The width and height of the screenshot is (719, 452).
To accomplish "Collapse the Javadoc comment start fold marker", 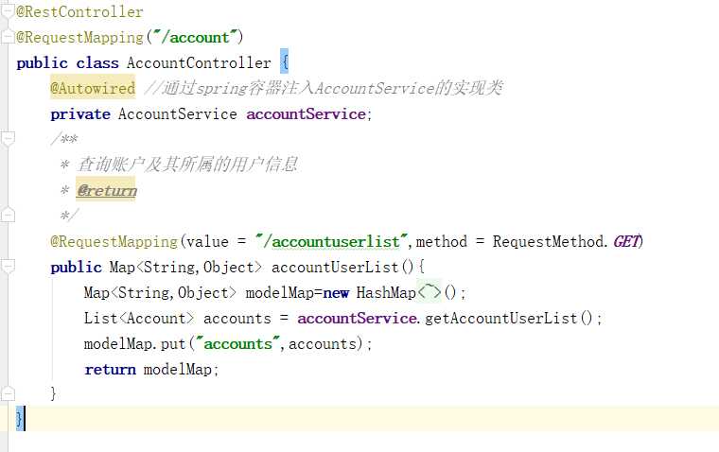I will pos(8,139).
